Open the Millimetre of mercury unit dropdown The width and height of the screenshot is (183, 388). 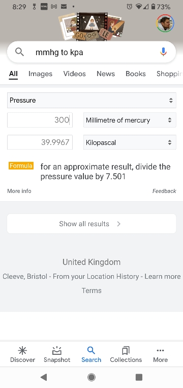pyautogui.click(x=130, y=120)
